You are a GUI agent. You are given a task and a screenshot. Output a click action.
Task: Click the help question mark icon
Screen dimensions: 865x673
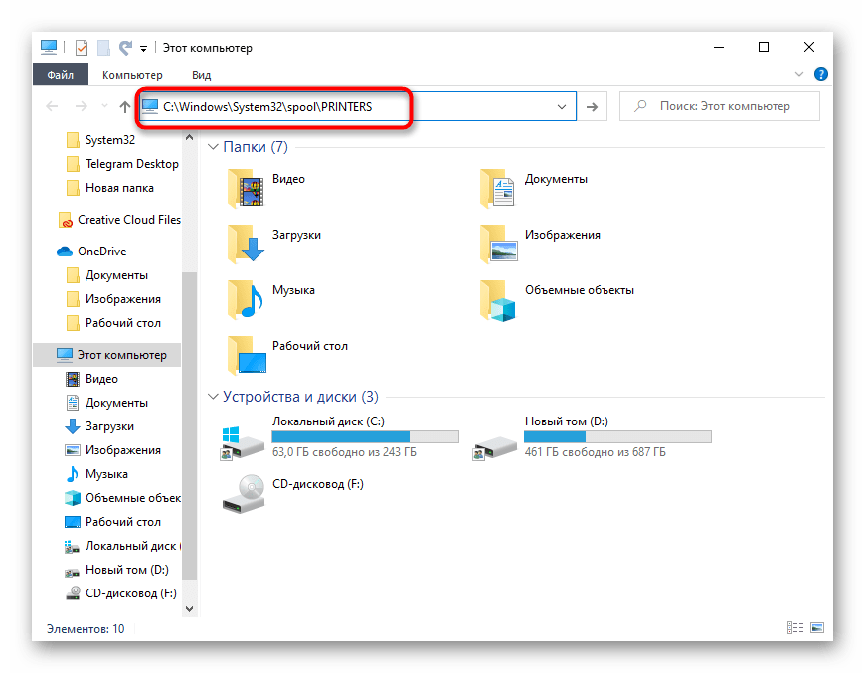[x=821, y=74]
